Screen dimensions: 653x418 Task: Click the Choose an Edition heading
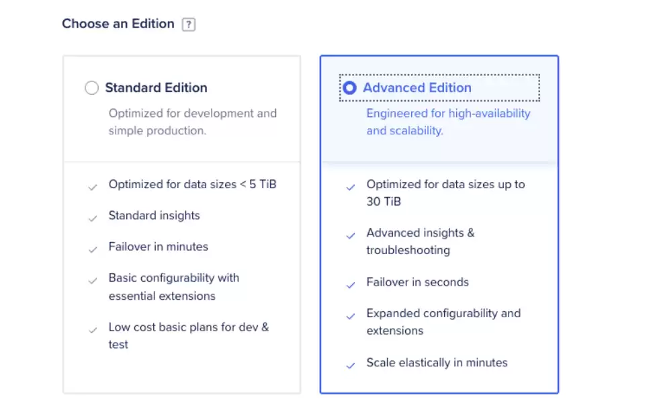pyautogui.click(x=118, y=24)
